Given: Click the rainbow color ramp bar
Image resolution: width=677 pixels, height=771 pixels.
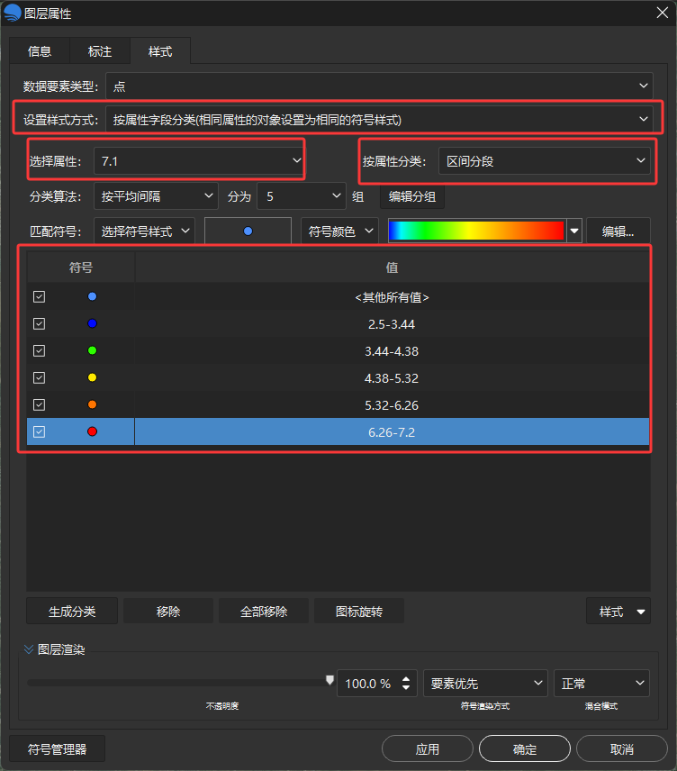Looking at the screenshot, I should (x=476, y=231).
